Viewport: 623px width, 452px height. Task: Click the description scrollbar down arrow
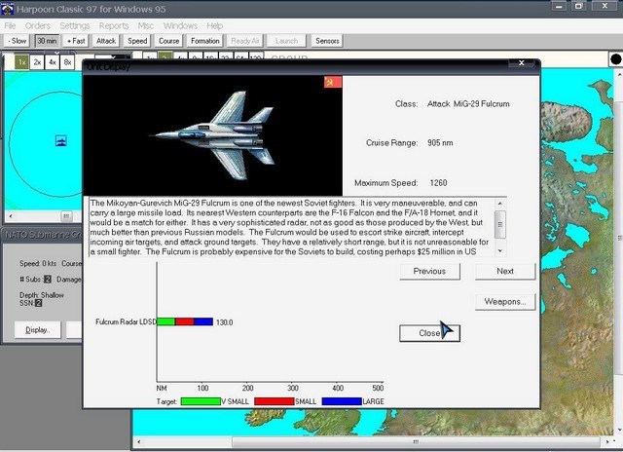pyautogui.click(x=500, y=251)
